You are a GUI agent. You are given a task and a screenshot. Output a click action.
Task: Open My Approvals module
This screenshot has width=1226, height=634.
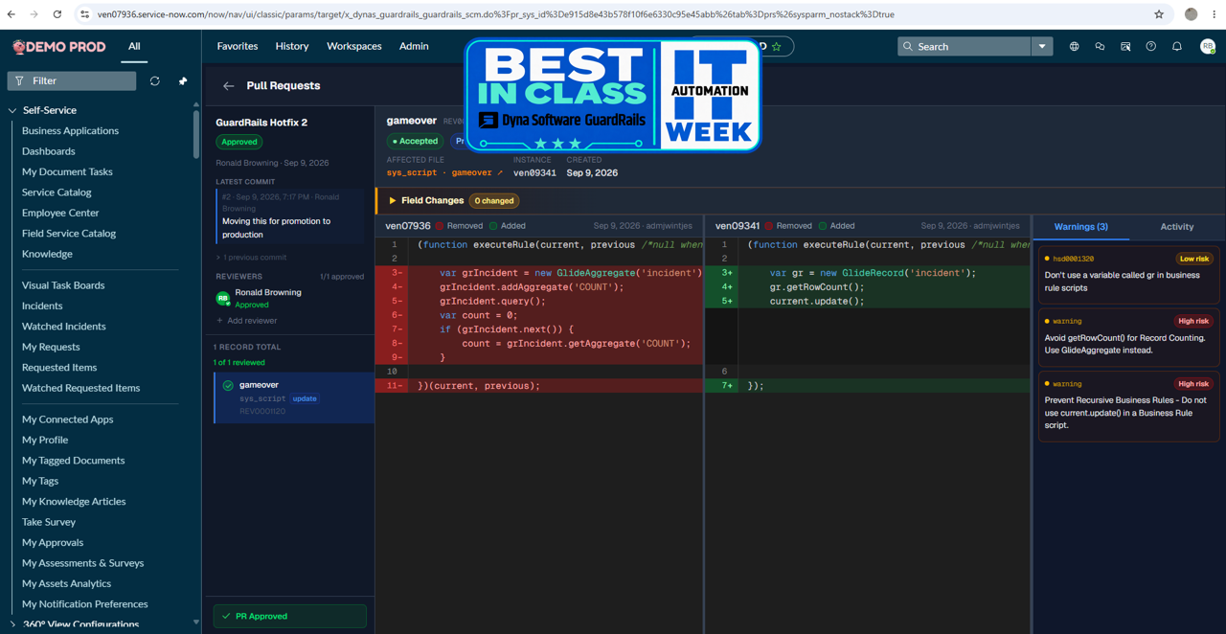(53, 543)
